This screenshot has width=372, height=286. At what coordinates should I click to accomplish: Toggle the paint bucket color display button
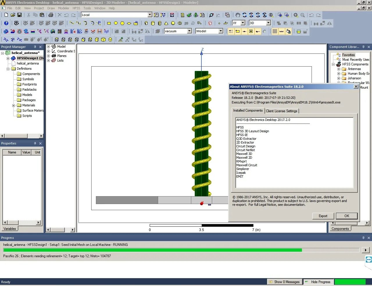[x=288, y=31]
